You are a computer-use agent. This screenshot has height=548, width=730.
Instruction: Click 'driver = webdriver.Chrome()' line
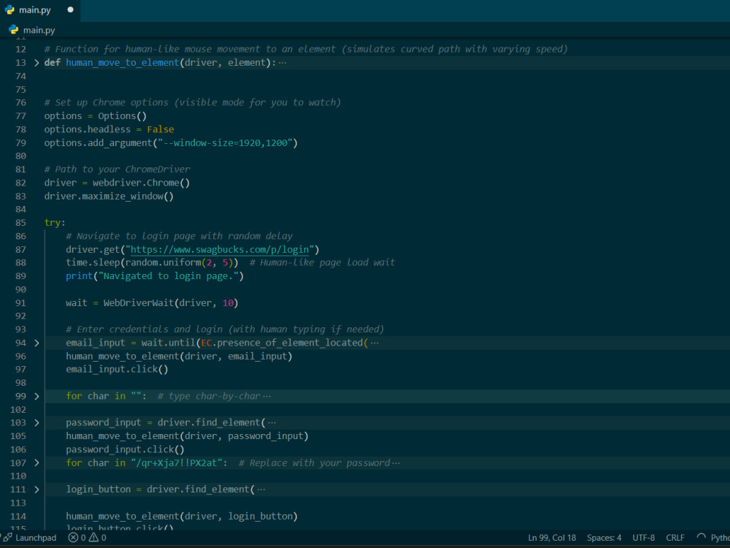point(117,183)
